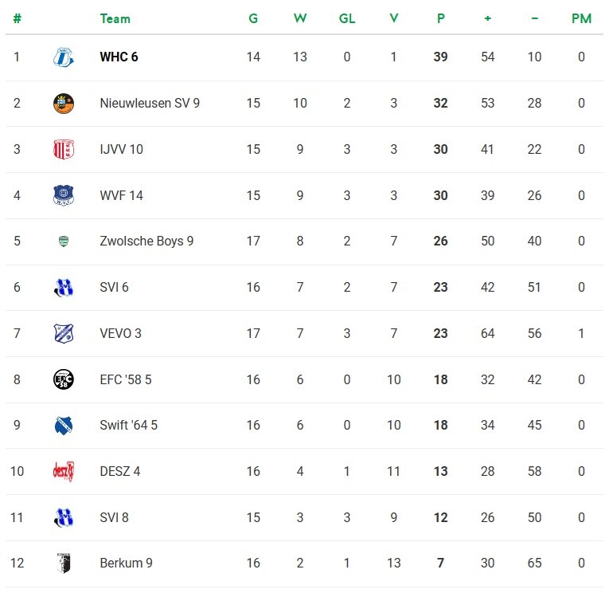The image size is (605, 593).
Task: Open the SVI 8 team name link
Action: point(115,517)
